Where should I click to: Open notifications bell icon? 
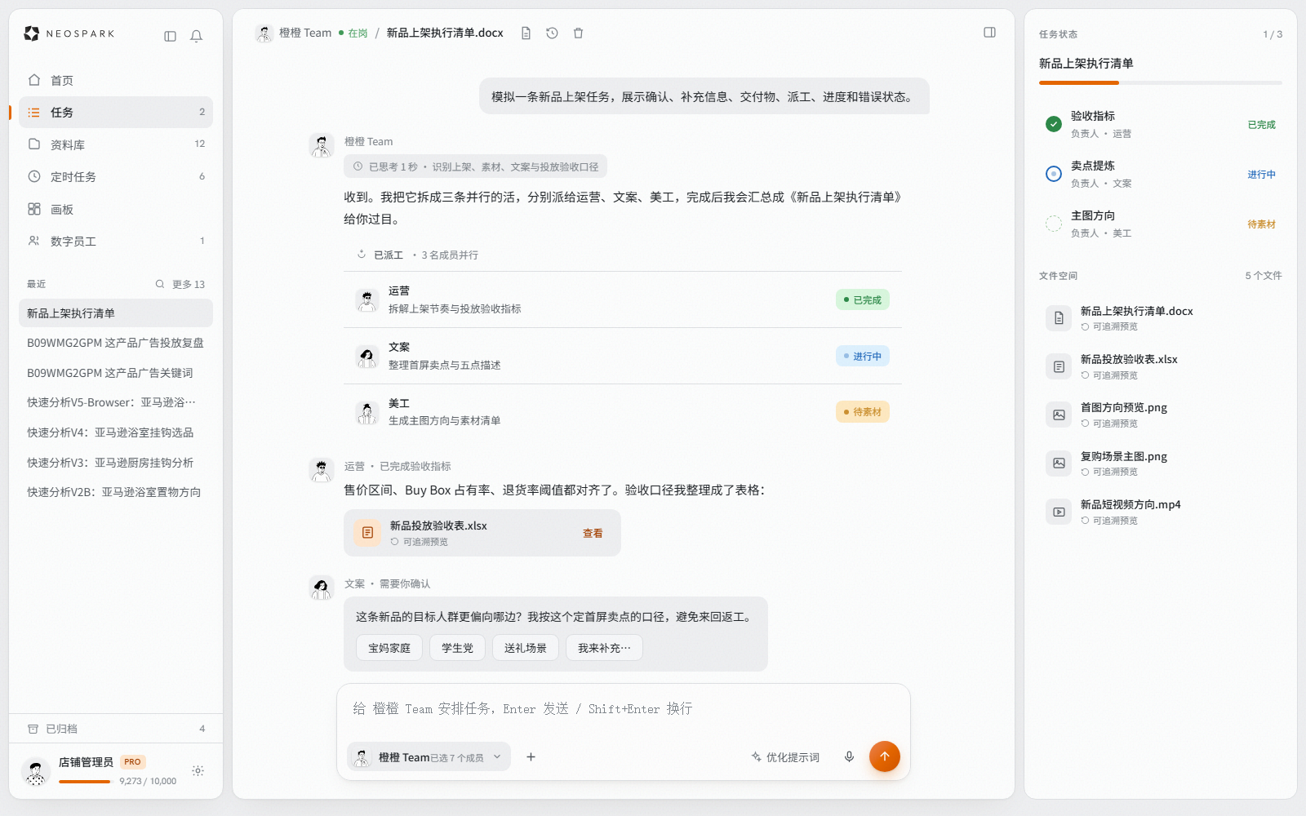click(x=196, y=36)
